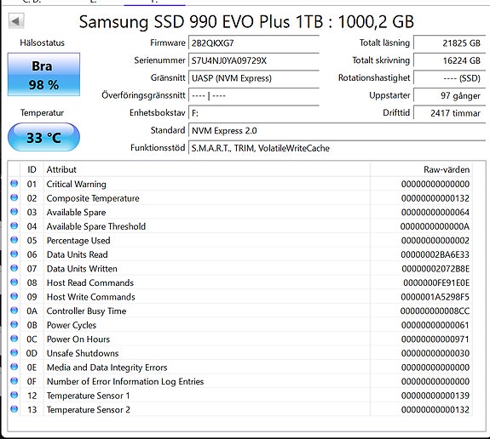Click the Funktionsstöd field with S.M.A.R.T., TRIM
Screen dimensions: 490x439
coord(337,148)
